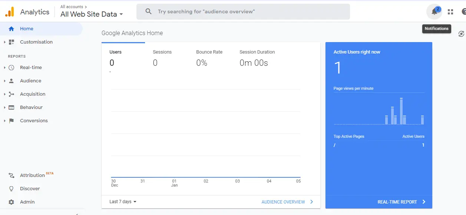466x215 pixels.
Task: Open Admin gear icon
Action: pyautogui.click(x=11, y=202)
